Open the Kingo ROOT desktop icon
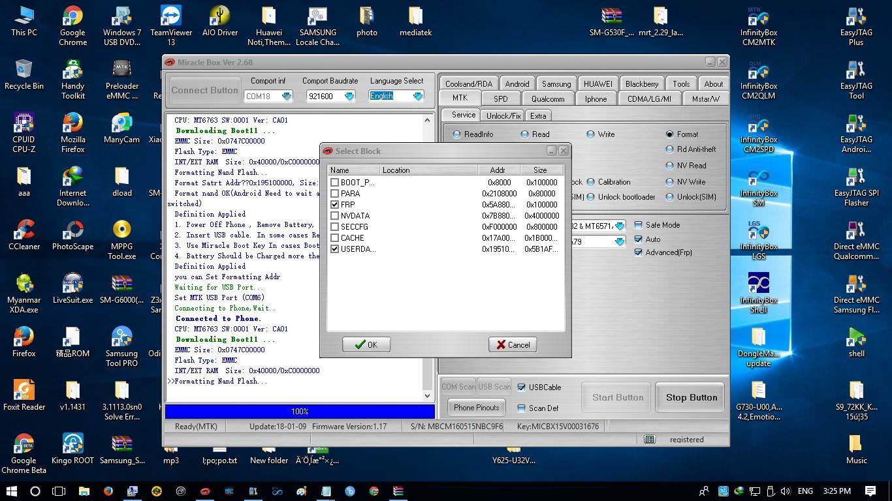 (72, 450)
